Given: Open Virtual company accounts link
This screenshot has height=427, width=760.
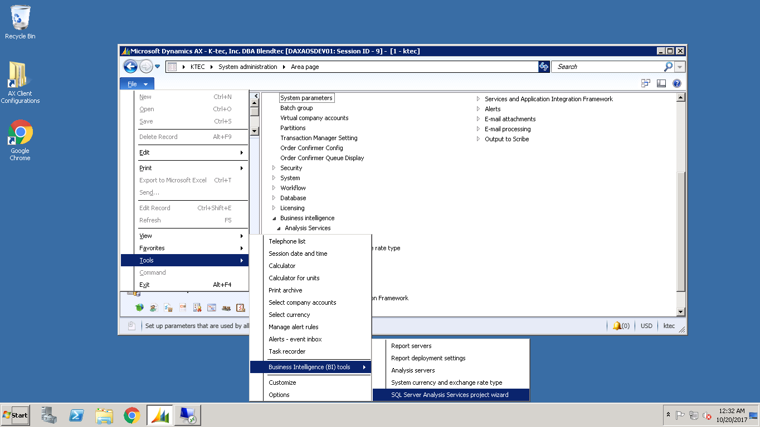Looking at the screenshot, I should (x=314, y=118).
